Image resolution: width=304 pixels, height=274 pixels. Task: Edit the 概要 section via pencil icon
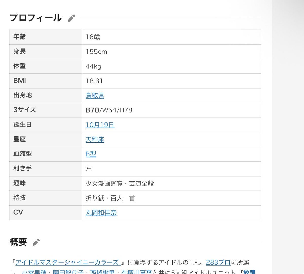click(x=36, y=242)
